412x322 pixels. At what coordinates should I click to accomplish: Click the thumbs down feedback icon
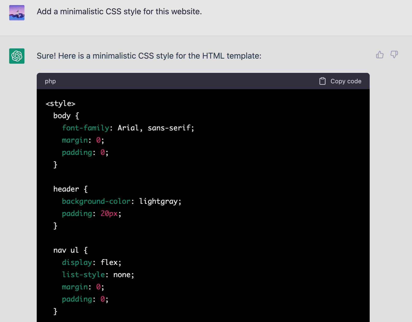[394, 55]
